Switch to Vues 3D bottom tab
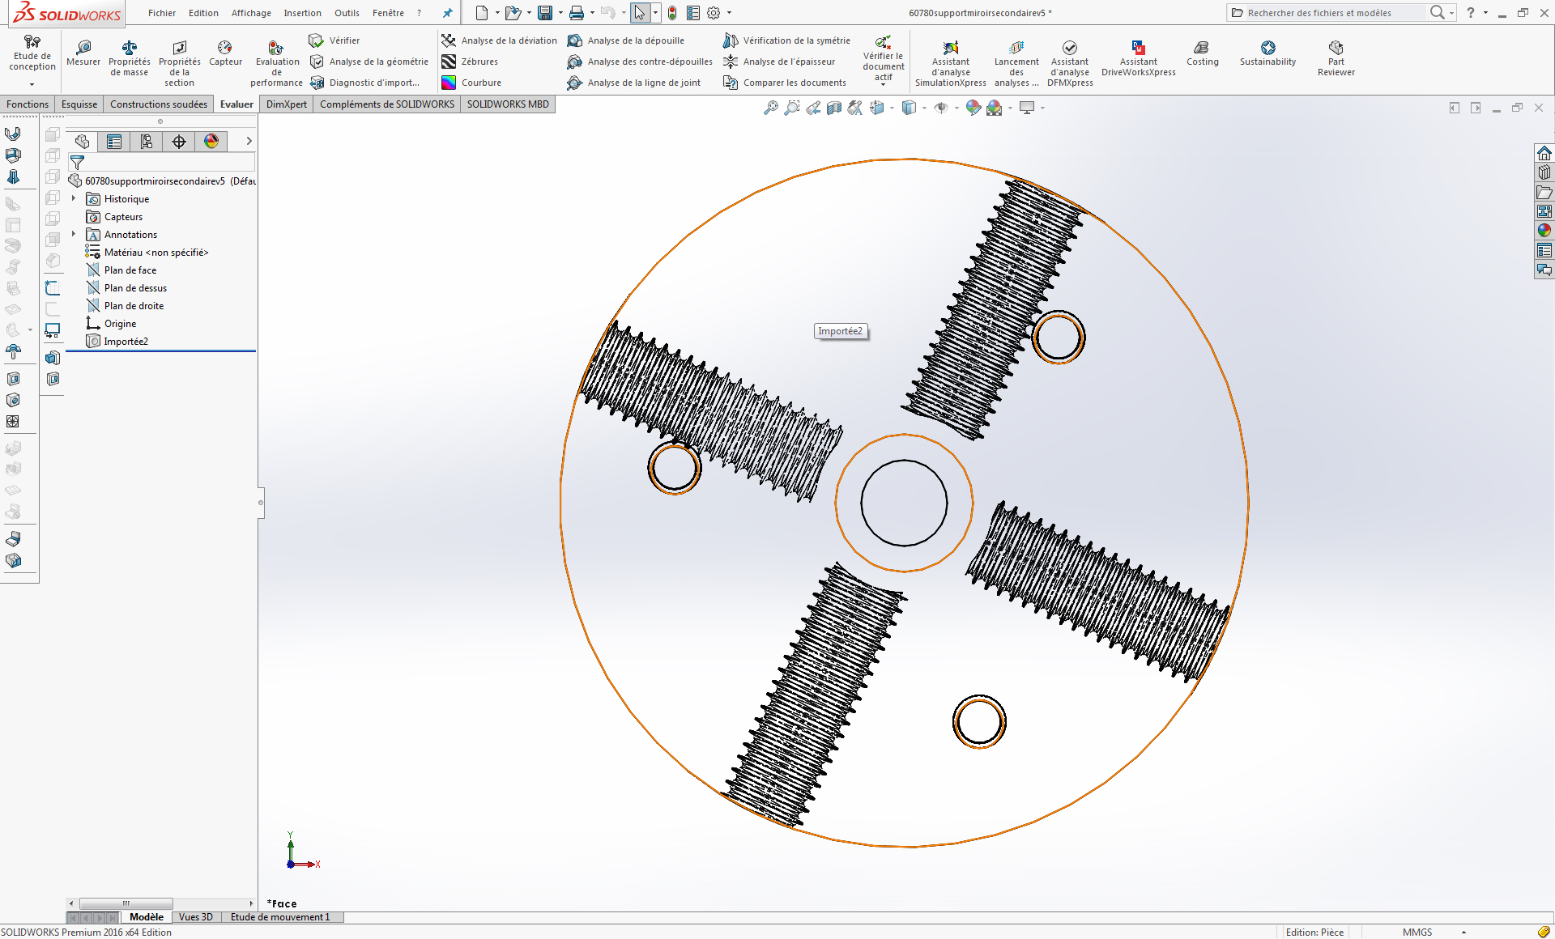This screenshot has width=1555, height=939. (196, 917)
